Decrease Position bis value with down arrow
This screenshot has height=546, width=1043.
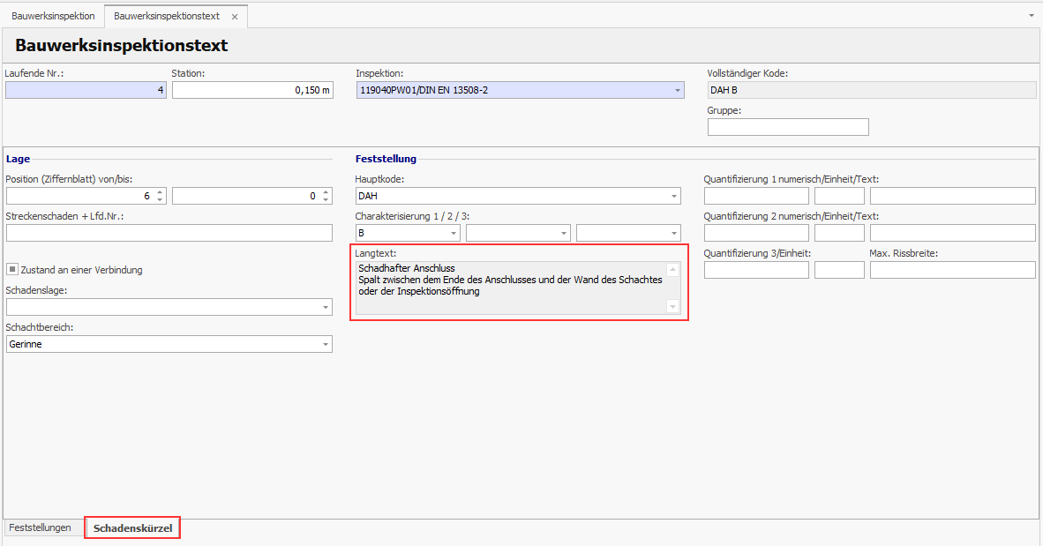click(326, 200)
